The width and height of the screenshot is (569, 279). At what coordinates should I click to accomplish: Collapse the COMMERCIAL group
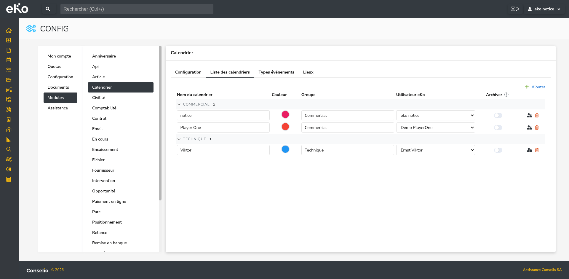coord(179,104)
